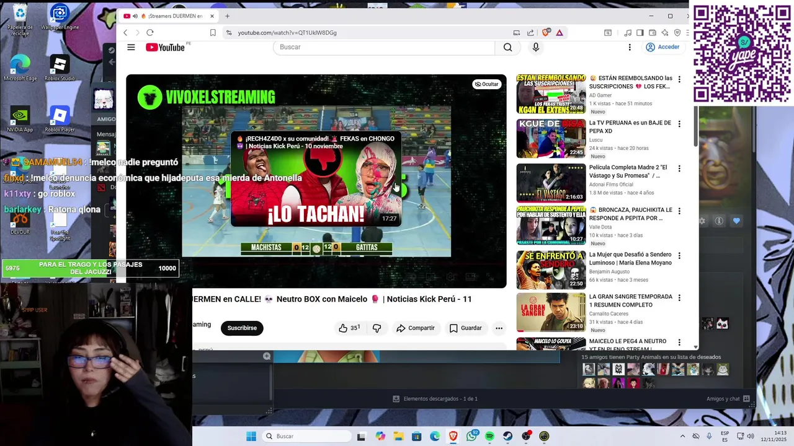Hide the end-screen suggestion with Ocultar
Screen dimensions: 794x446
point(486,84)
